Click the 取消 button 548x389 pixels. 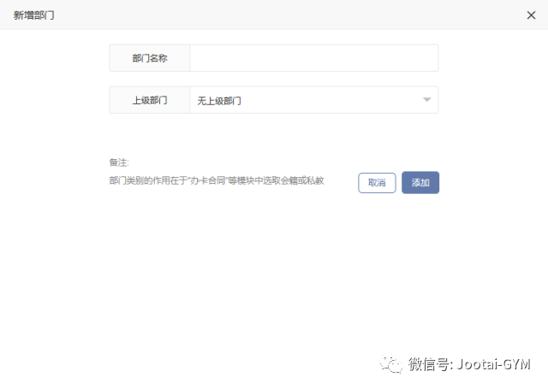pos(377,183)
